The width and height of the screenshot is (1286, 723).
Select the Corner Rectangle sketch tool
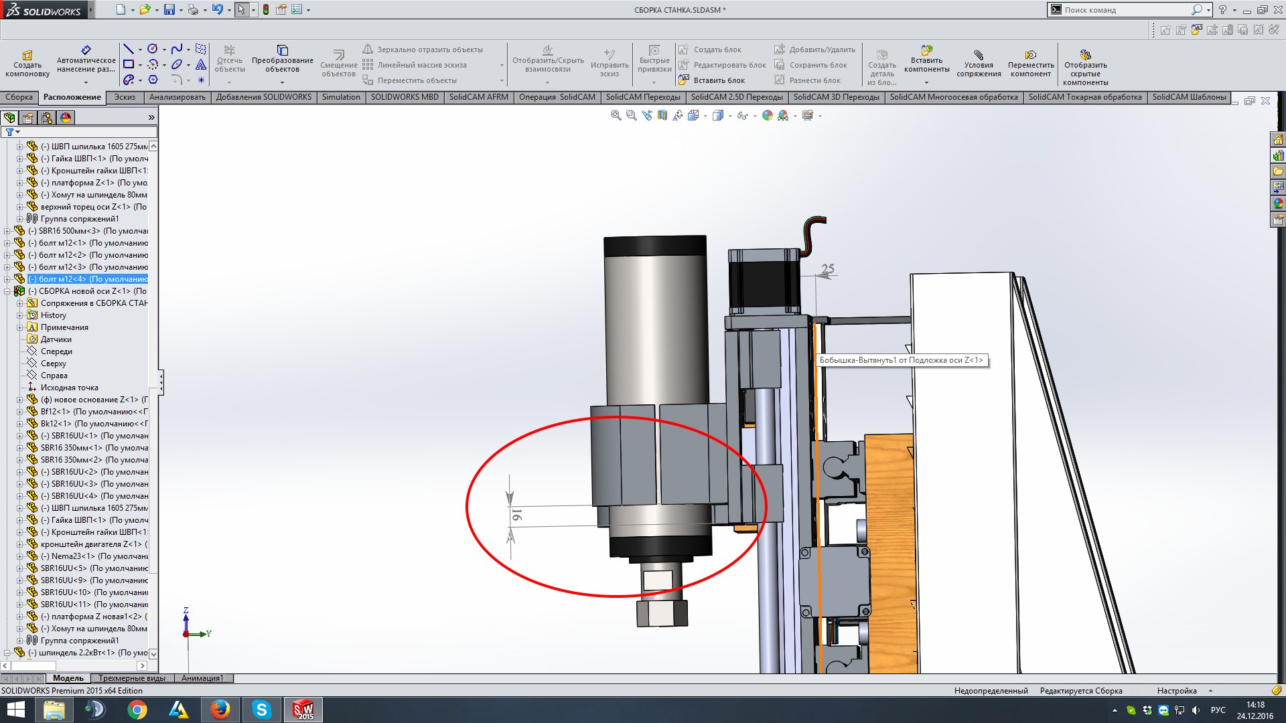pyautogui.click(x=129, y=65)
